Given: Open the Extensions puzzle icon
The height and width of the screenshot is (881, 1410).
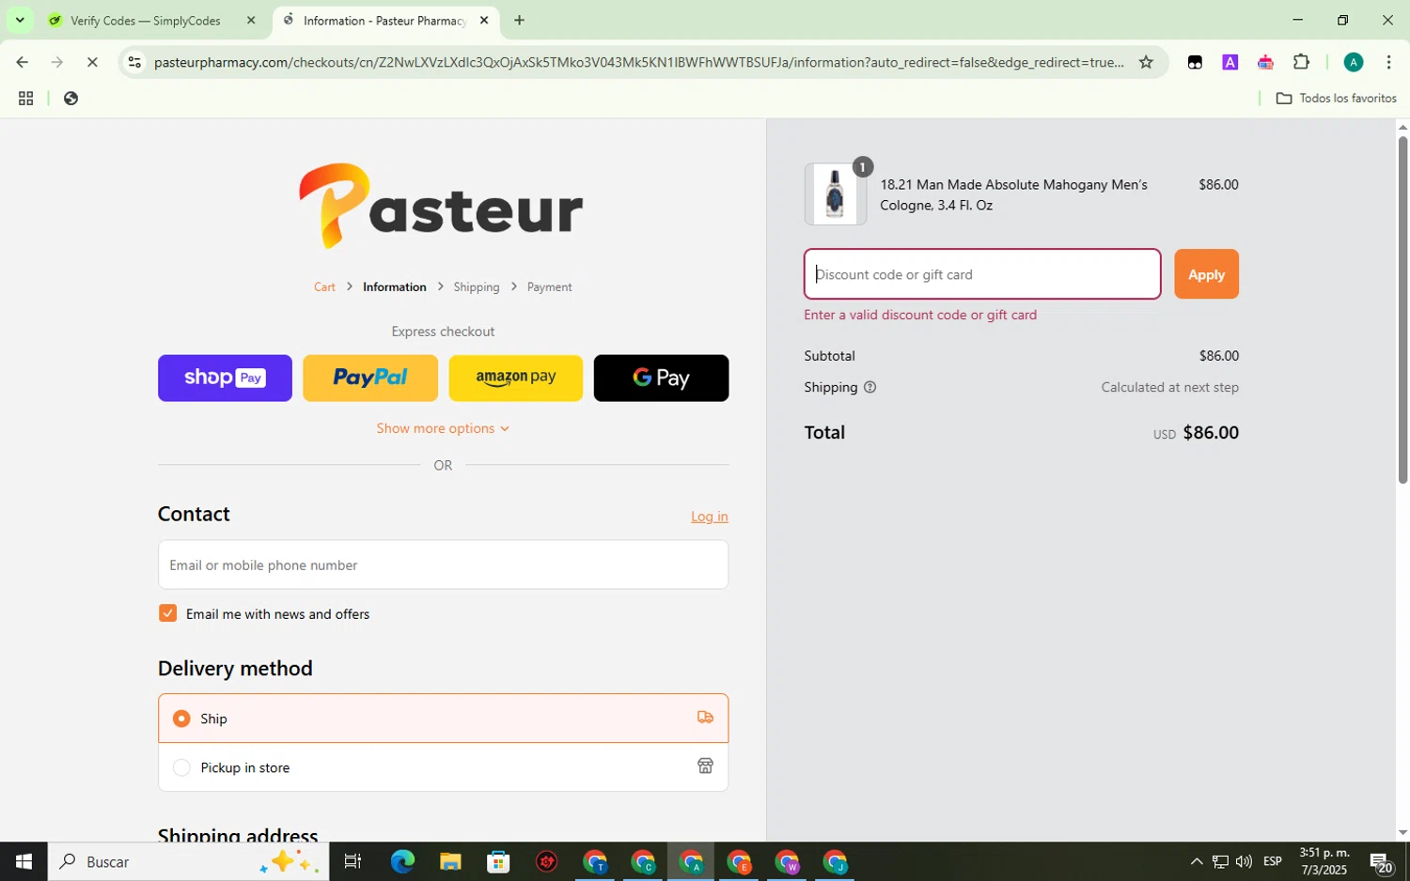Looking at the screenshot, I should 1301,62.
